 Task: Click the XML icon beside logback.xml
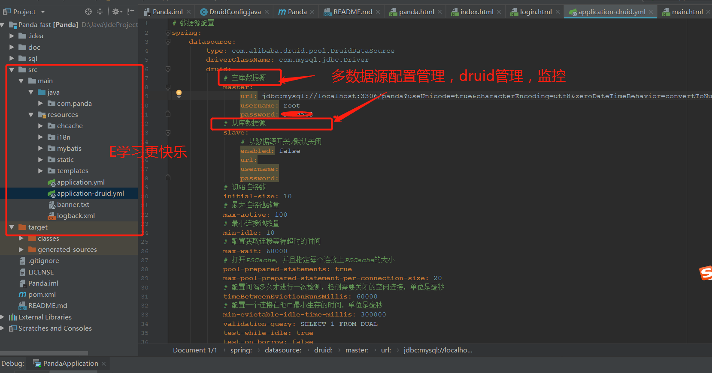pyautogui.click(x=52, y=216)
